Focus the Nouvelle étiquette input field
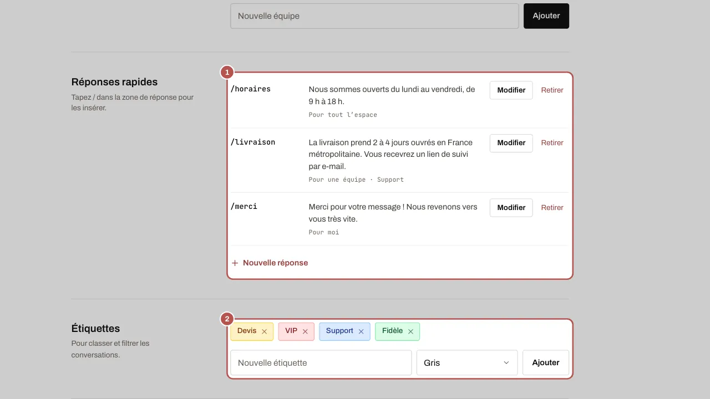 coord(321,362)
